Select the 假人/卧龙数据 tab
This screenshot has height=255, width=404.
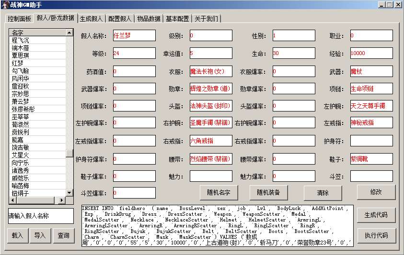point(56,18)
